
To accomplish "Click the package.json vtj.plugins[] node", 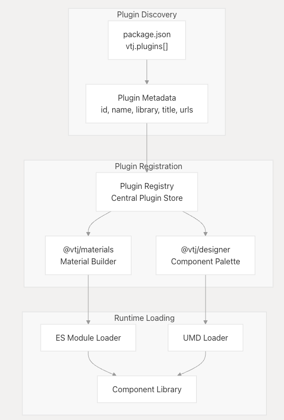I will point(146,40).
